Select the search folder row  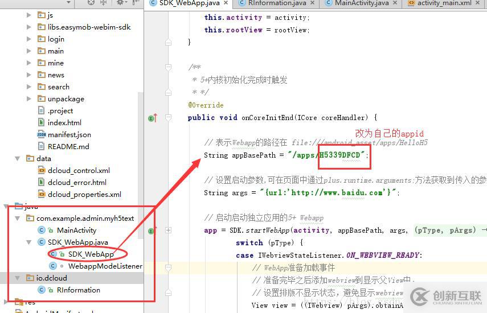71,87
